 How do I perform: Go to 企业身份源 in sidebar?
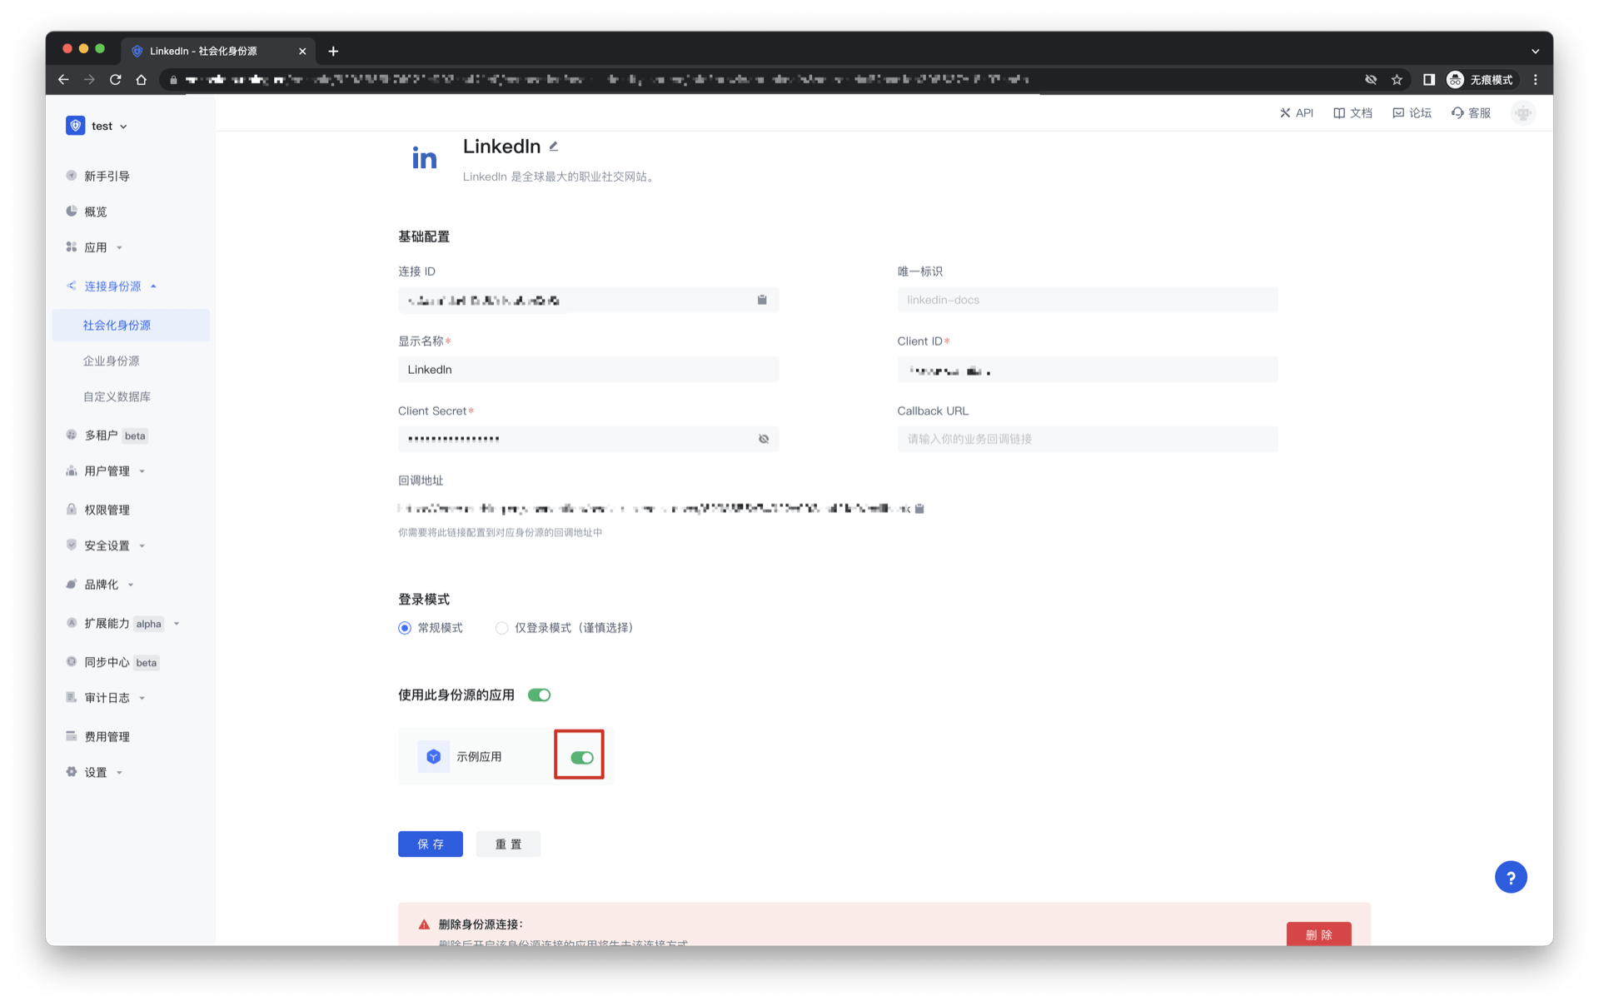pos(111,361)
